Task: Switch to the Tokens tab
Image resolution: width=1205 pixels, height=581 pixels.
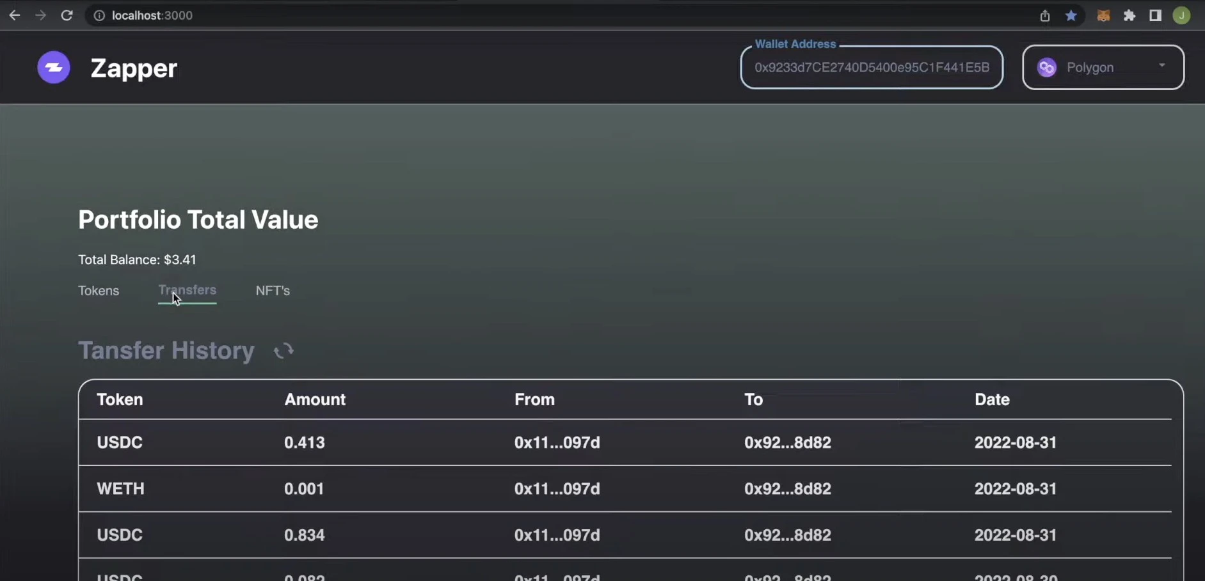Action: click(99, 291)
